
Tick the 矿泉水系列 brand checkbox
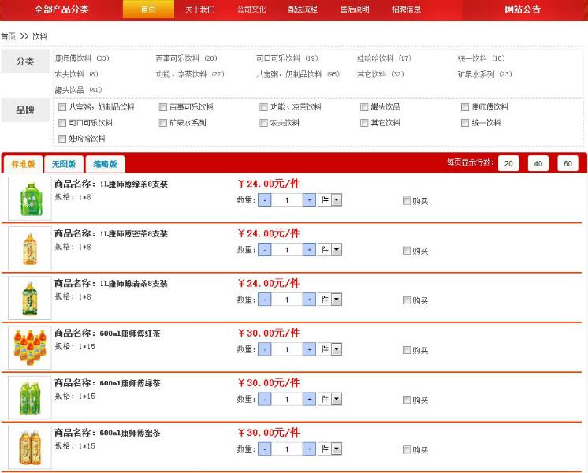pos(162,123)
